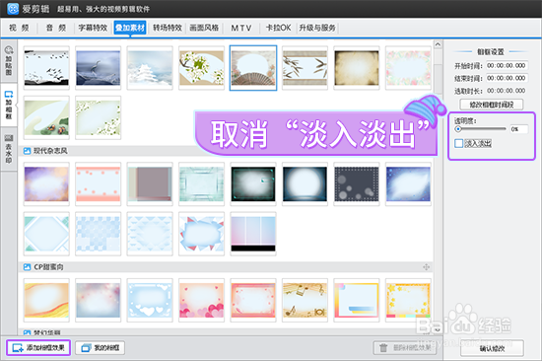
Task: Collapse the CP甜蜜向 section header
Action: pos(226,267)
